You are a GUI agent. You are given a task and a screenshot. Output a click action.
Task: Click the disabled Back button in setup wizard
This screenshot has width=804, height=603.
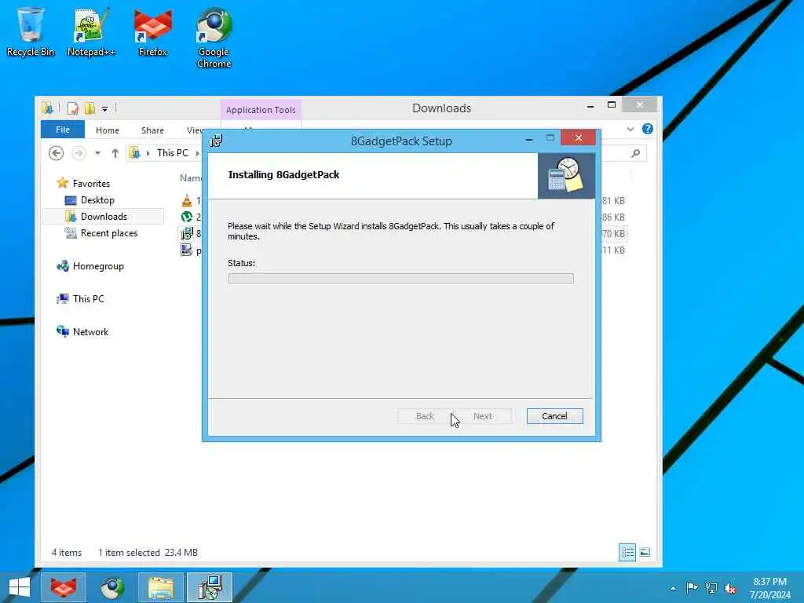click(425, 416)
